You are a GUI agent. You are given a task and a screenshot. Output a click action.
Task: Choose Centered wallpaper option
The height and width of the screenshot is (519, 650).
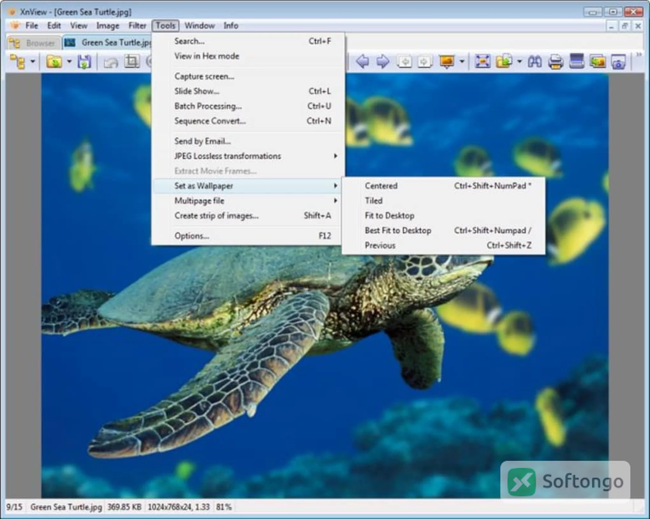pyautogui.click(x=443, y=186)
